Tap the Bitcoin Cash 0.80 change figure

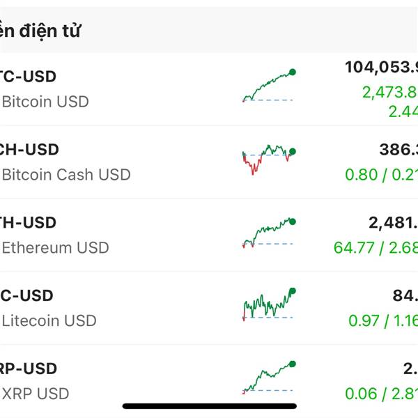click(x=362, y=175)
